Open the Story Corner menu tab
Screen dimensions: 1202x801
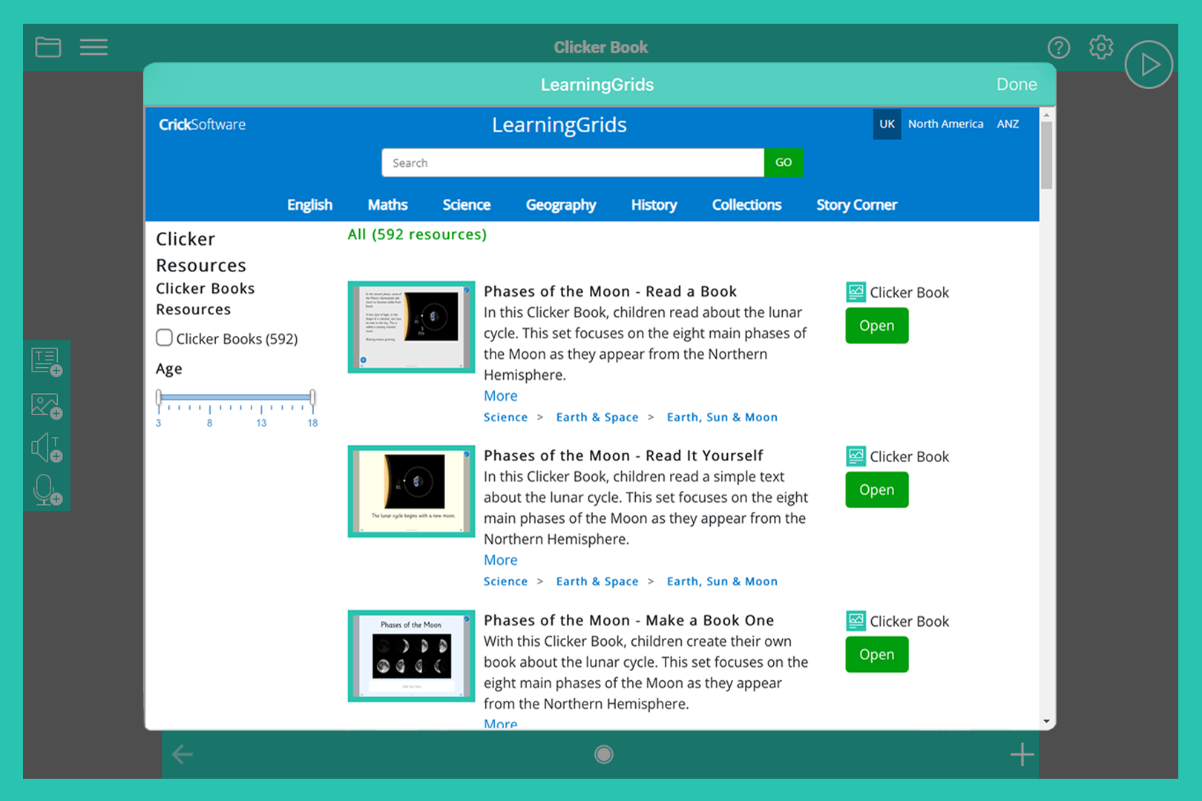[x=856, y=205]
